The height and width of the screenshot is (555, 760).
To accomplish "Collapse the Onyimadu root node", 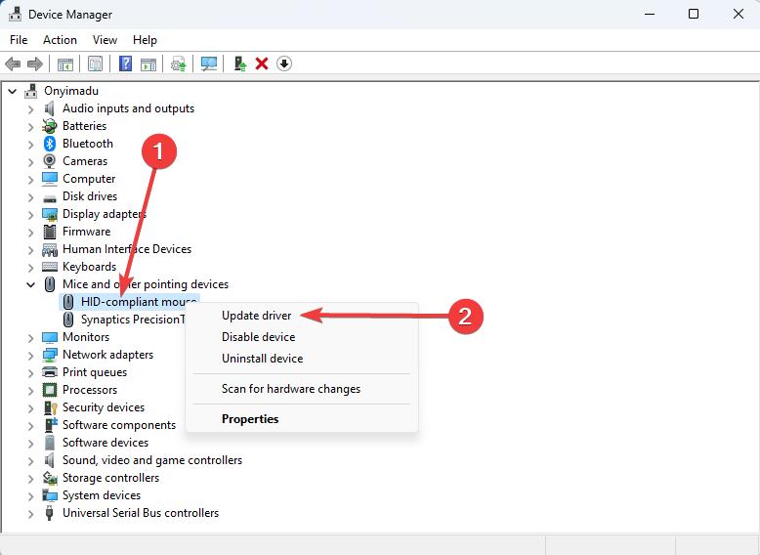I will [13, 91].
